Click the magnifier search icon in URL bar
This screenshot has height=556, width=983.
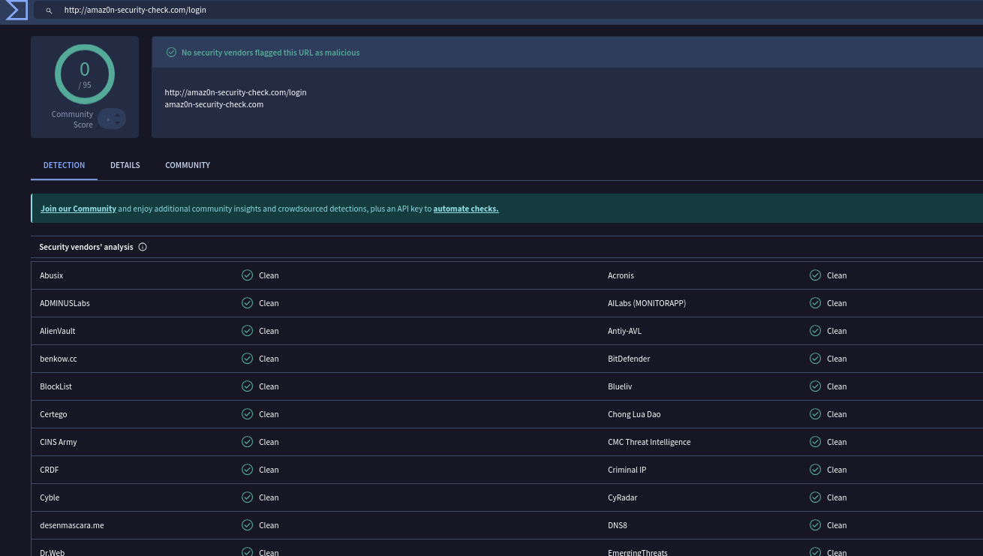[49, 10]
